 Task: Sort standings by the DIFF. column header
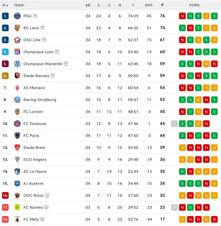pyautogui.click(x=149, y=5)
